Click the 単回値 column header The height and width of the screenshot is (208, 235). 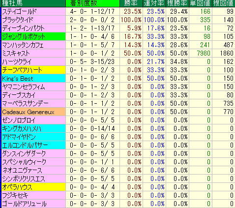pos(201,3)
